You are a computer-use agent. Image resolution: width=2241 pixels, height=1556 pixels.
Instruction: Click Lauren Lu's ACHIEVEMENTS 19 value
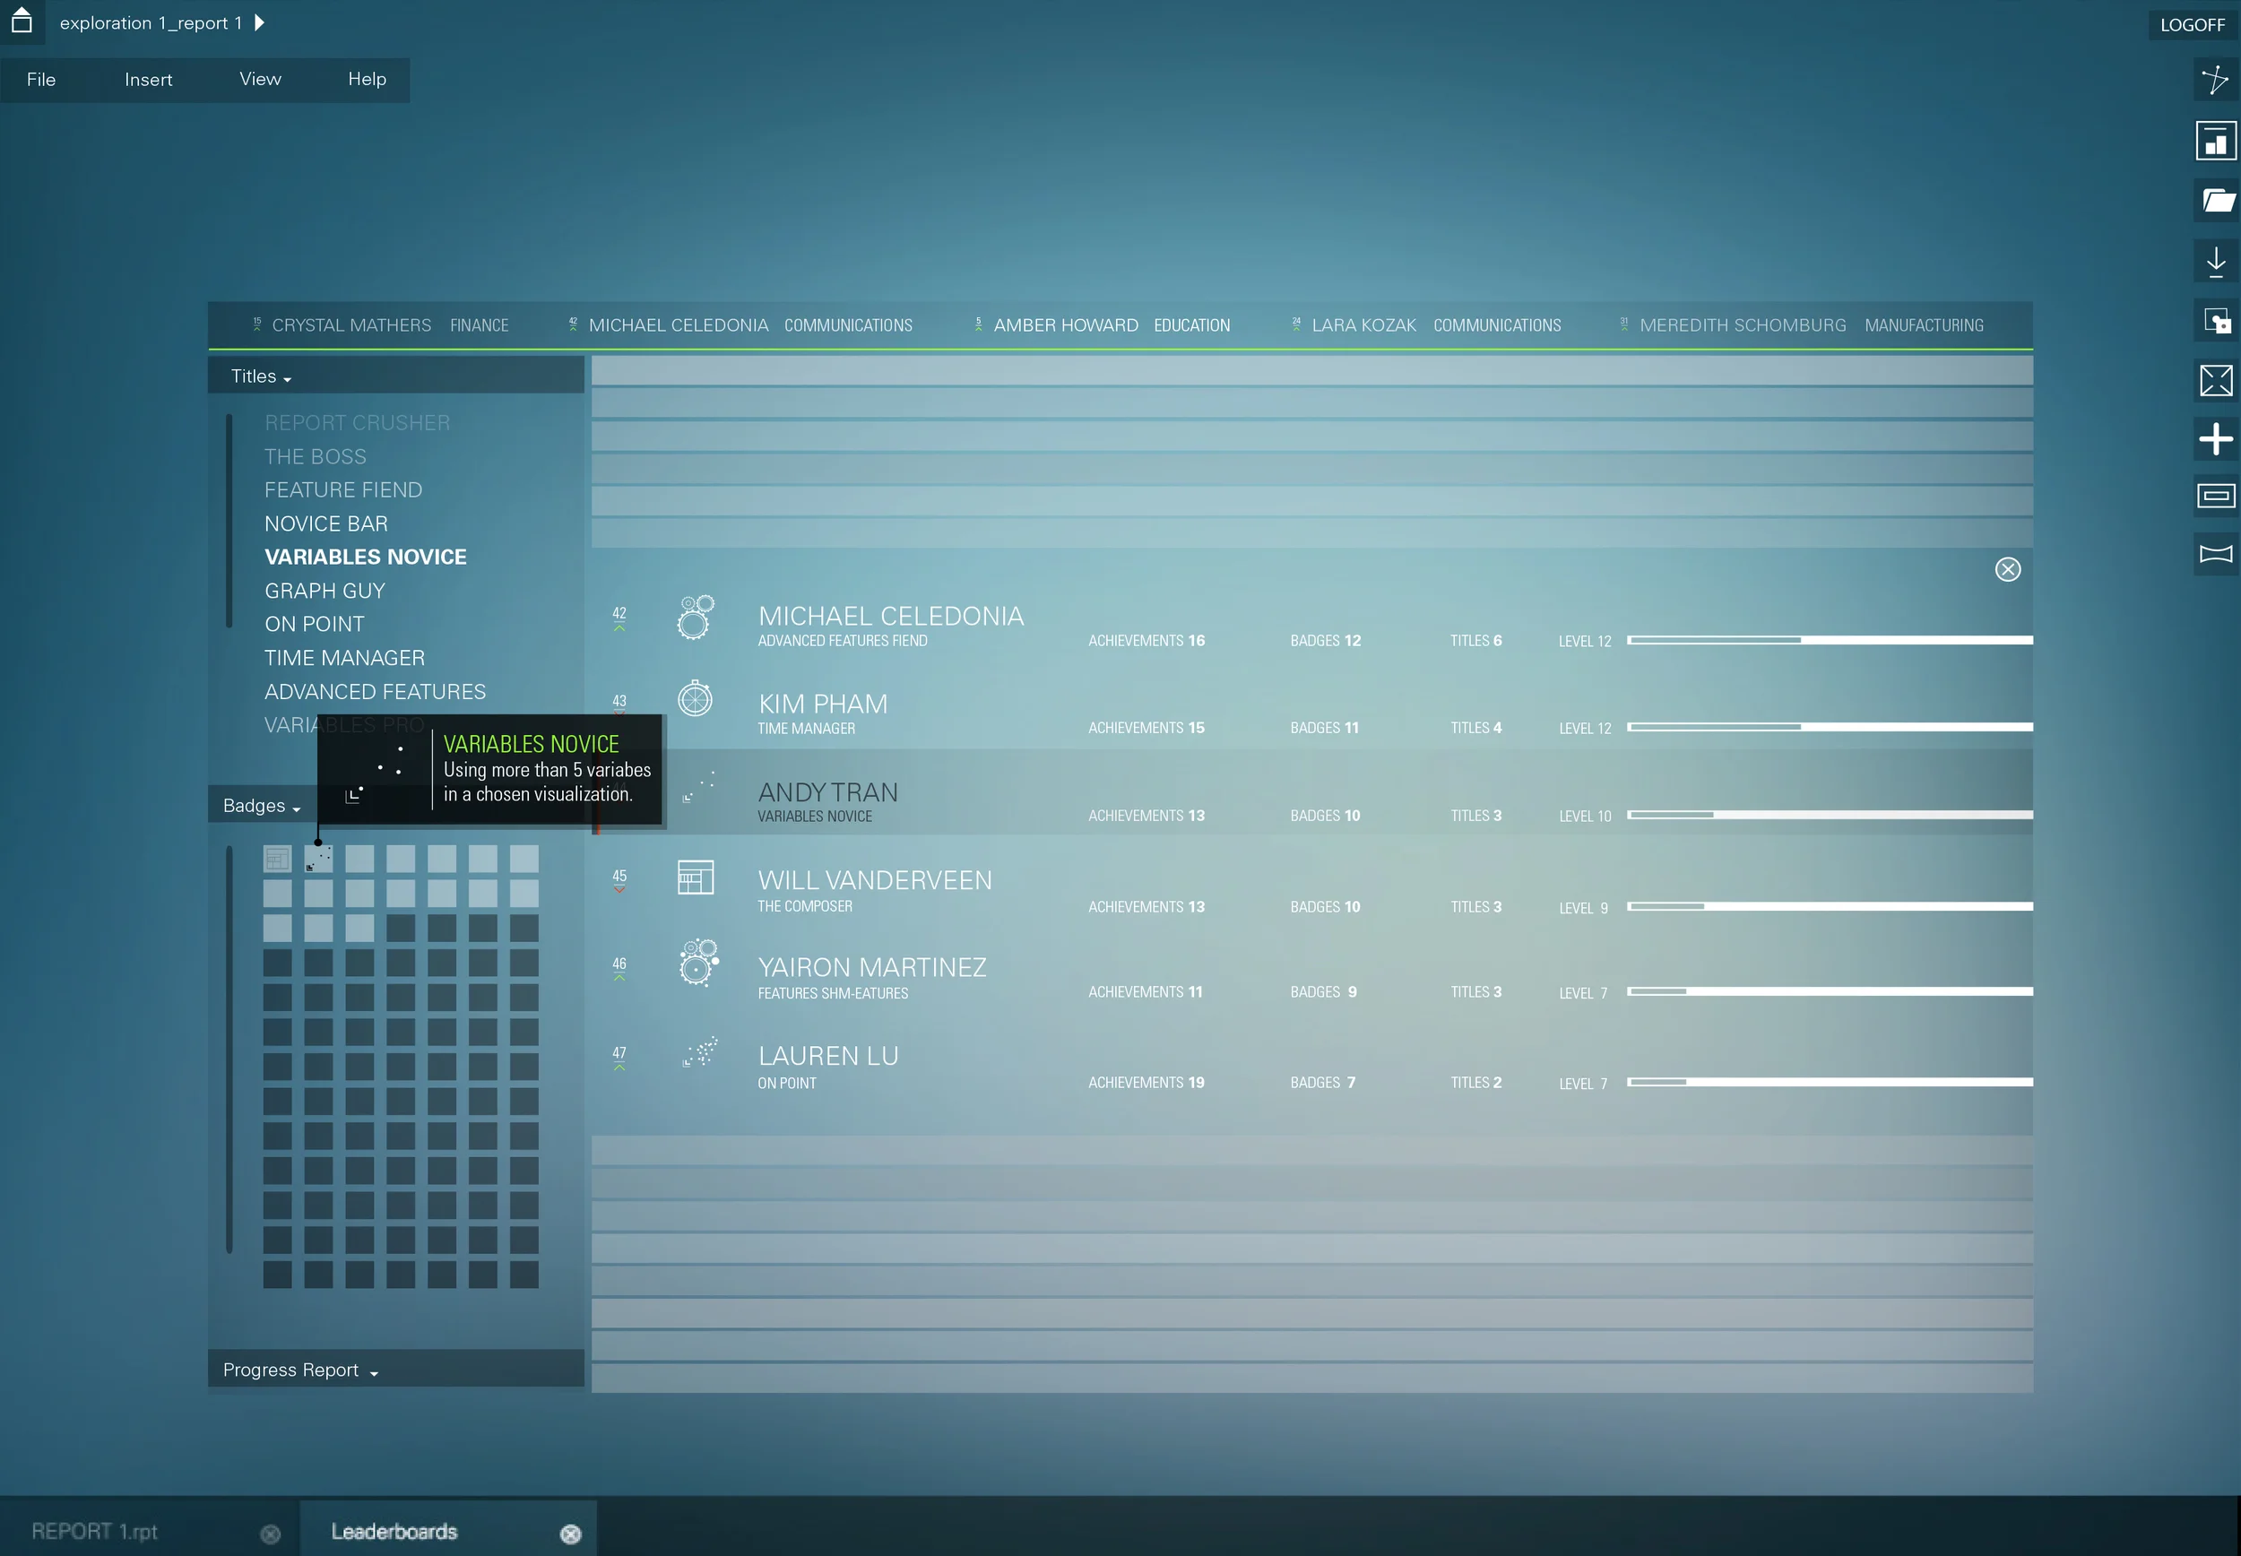pos(1146,1082)
